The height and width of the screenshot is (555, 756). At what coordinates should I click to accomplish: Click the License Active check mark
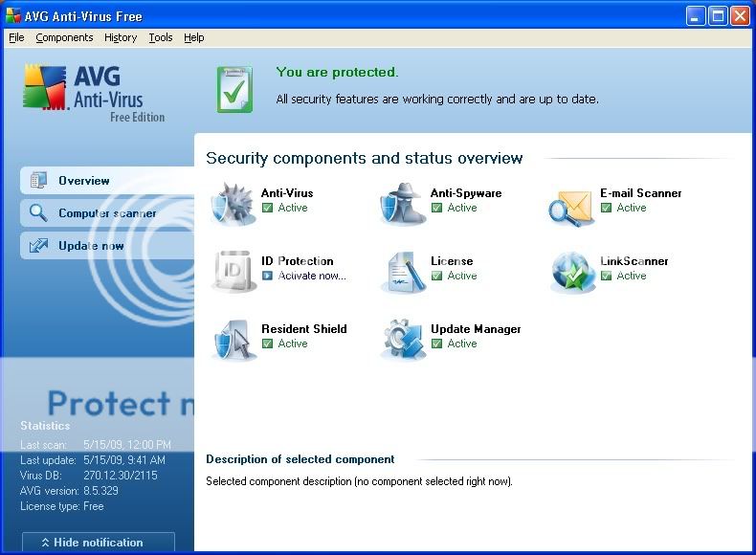click(436, 276)
